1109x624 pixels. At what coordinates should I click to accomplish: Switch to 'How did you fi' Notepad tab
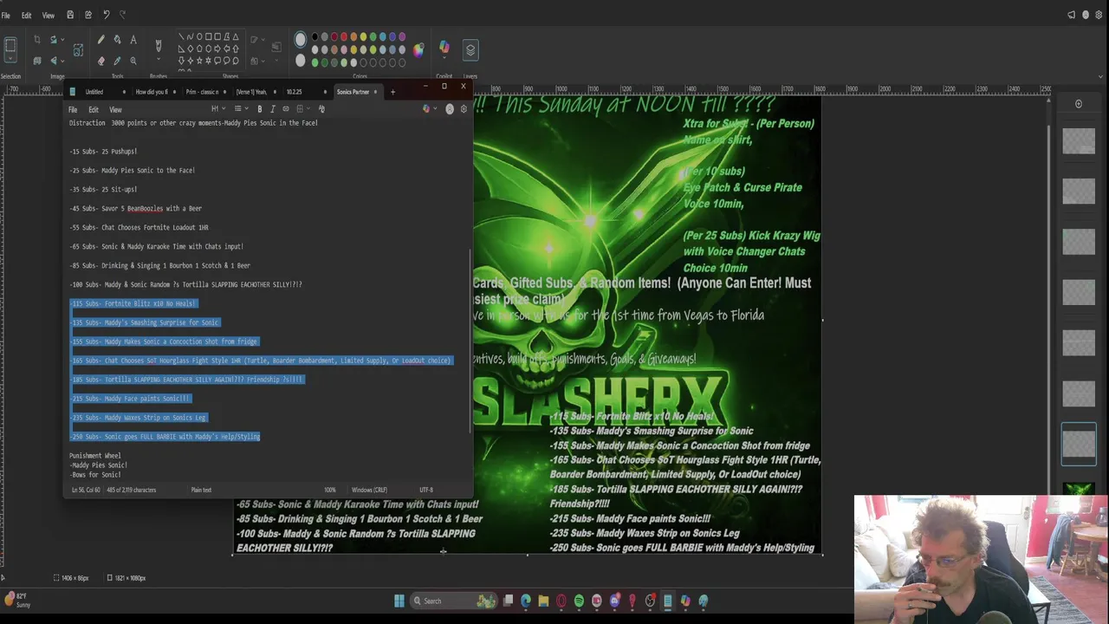point(152,92)
